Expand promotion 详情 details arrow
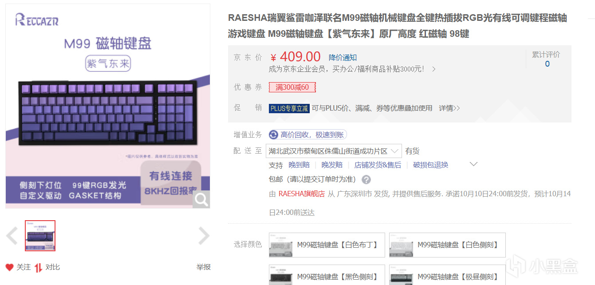This screenshot has width=595, height=285. point(449,108)
